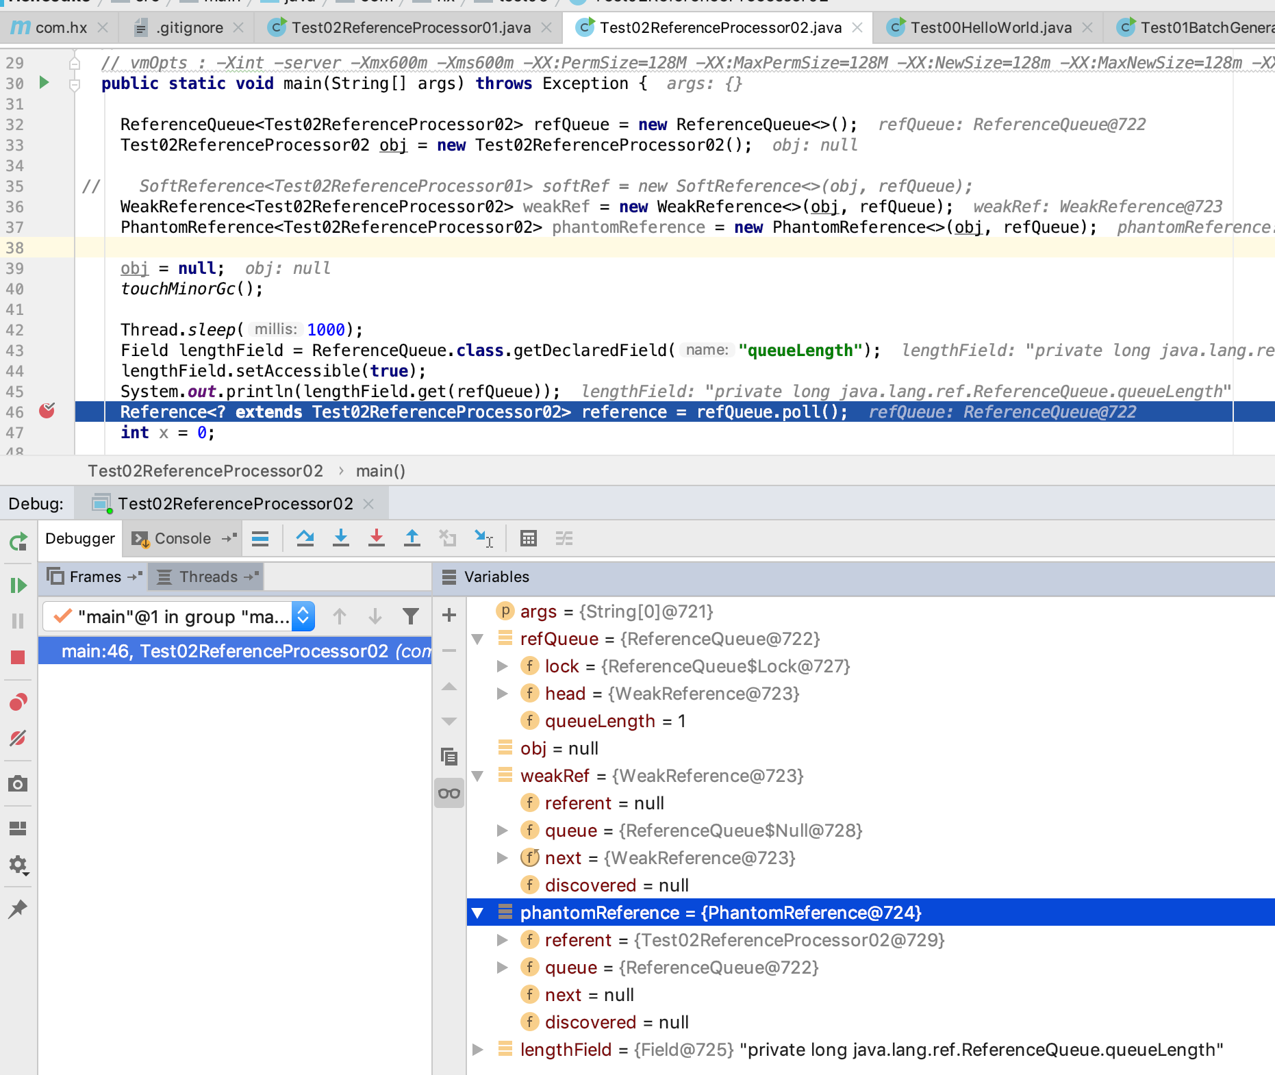Collapse the refQueue variable node
The height and width of the screenshot is (1075, 1275).
478,638
